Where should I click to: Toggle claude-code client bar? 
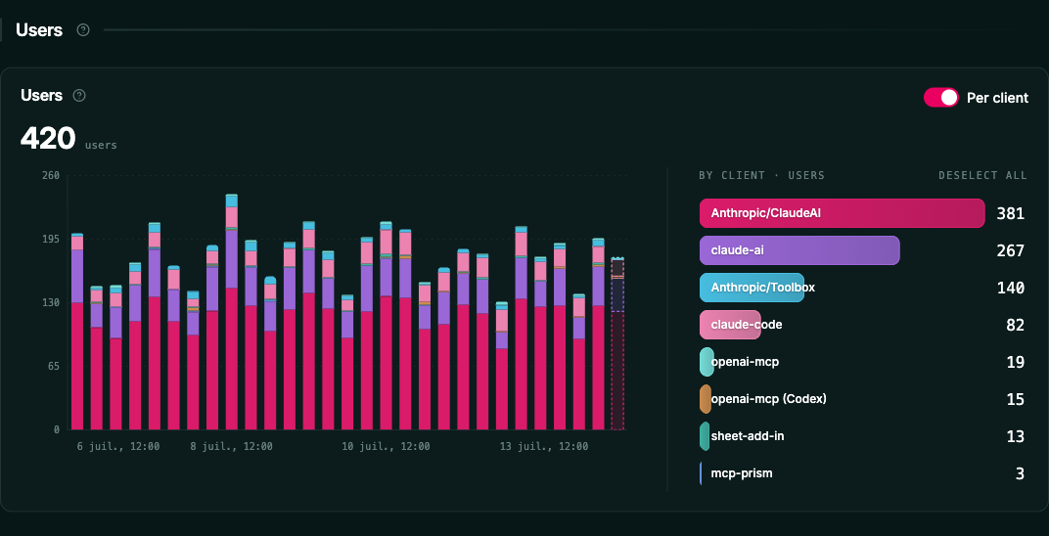731,325
